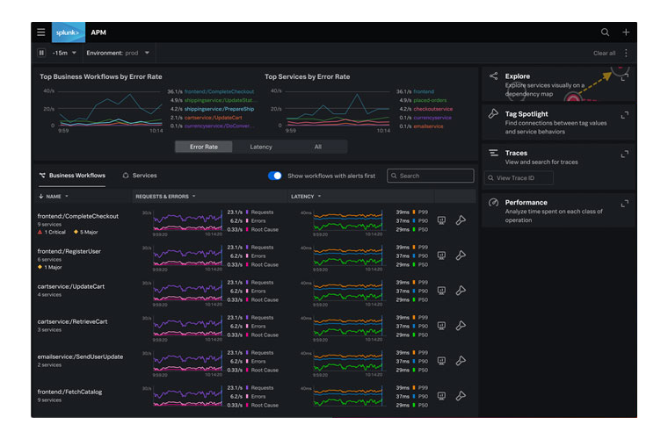Click the monitor icon in frontend:/RegisterUser row
This screenshot has width=668, height=439.
[x=441, y=255]
